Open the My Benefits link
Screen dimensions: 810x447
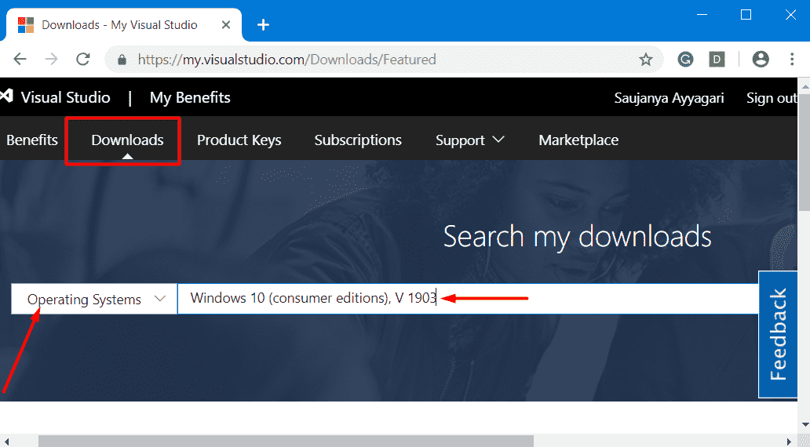[x=190, y=97]
